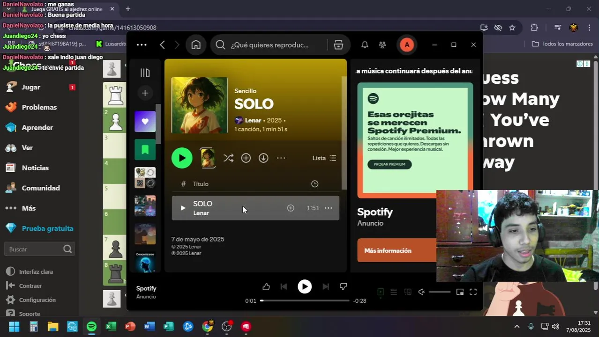
Task: Open the Spotify miniplayer
Action: click(x=460, y=292)
